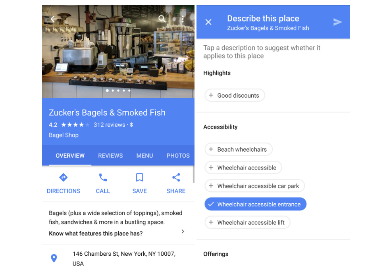Tap the Call phone icon
This screenshot has width=391, height=270.
coord(103,177)
